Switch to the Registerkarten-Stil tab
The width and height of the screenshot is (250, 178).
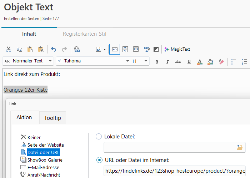[85, 34]
